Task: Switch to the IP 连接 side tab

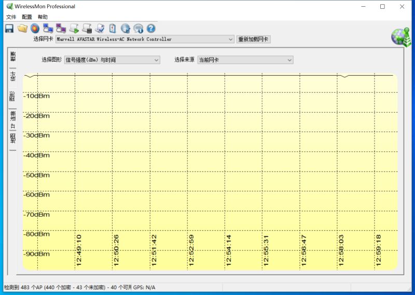Action: point(12,120)
